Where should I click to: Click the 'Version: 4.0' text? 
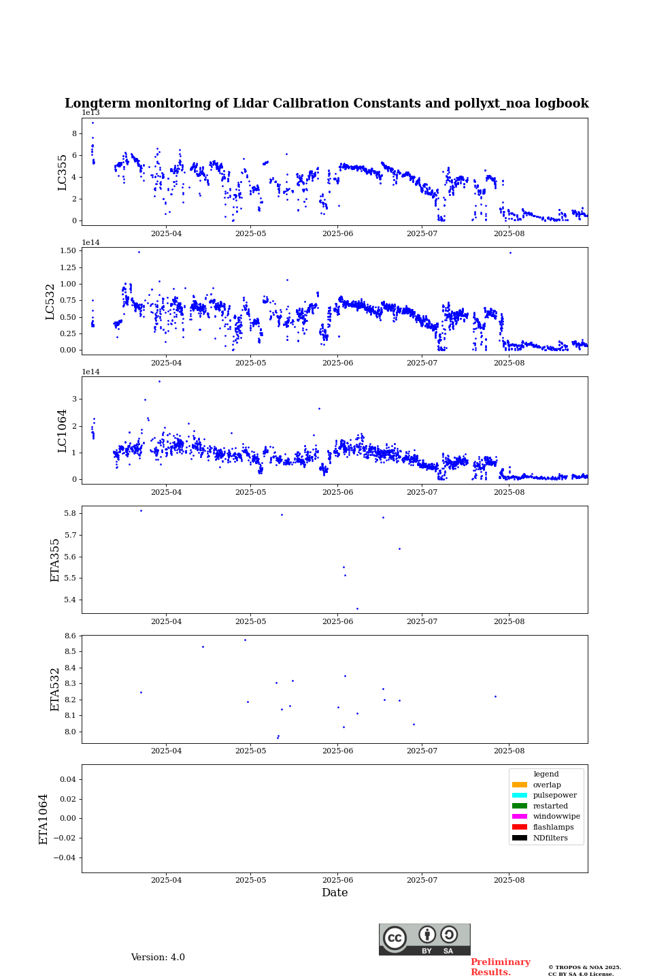coord(158,958)
